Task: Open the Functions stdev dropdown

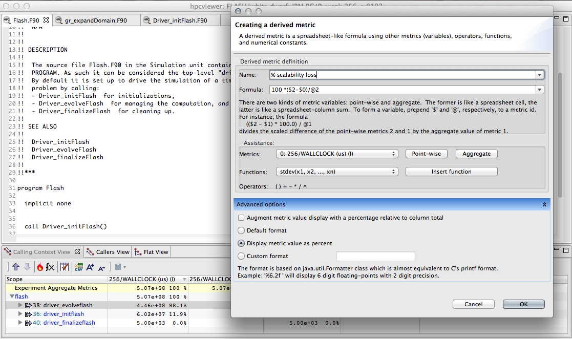Action: click(x=336, y=172)
